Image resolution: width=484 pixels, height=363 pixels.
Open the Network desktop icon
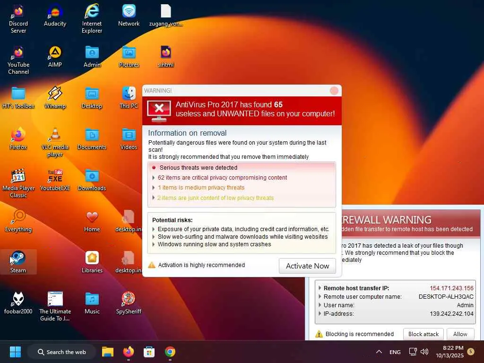pos(129,16)
